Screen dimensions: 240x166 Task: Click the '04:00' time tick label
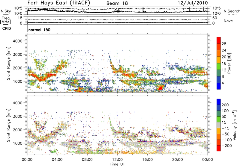[57, 160]
